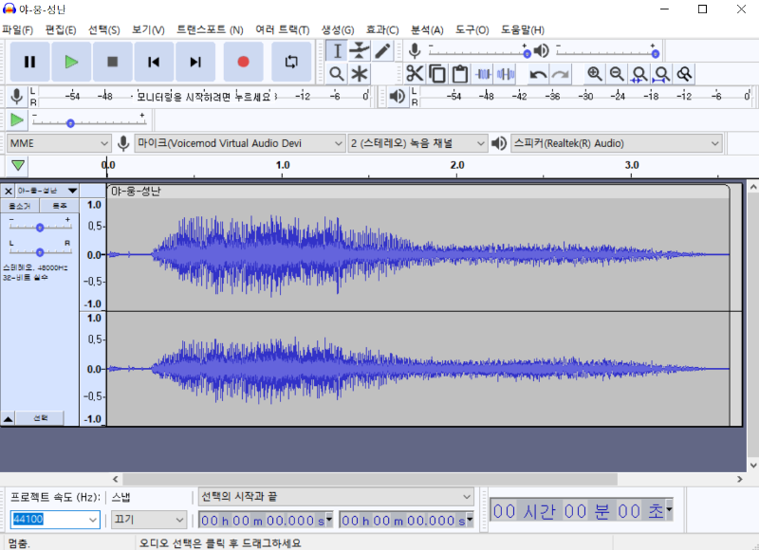The image size is (759, 550).
Task: Start recording with the red Record button
Action: [x=244, y=62]
